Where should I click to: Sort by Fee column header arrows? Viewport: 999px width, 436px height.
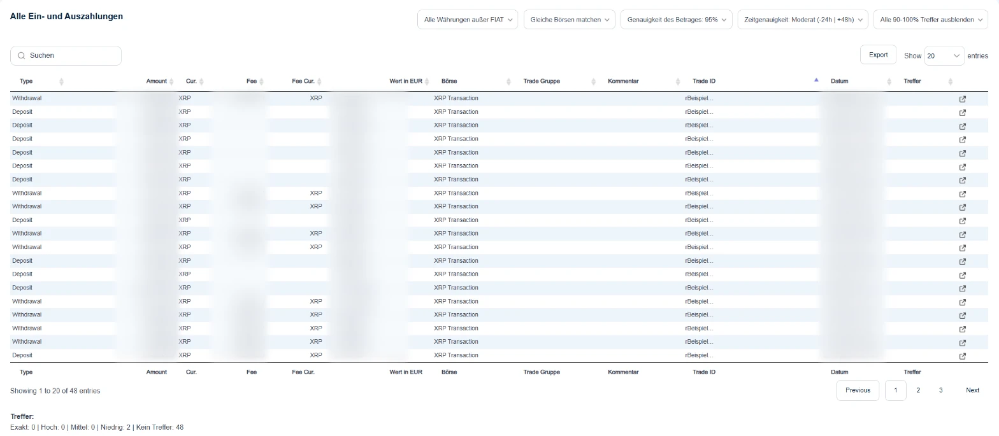point(261,81)
